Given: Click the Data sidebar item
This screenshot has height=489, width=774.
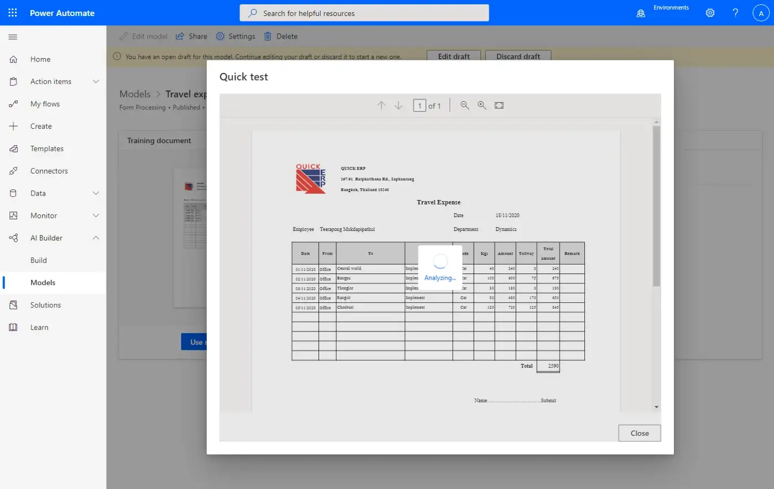Looking at the screenshot, I should pyautogui.click(x=38, y=193).
